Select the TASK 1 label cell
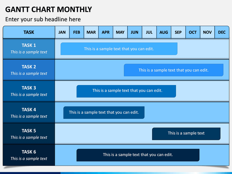 coord(29,49)
